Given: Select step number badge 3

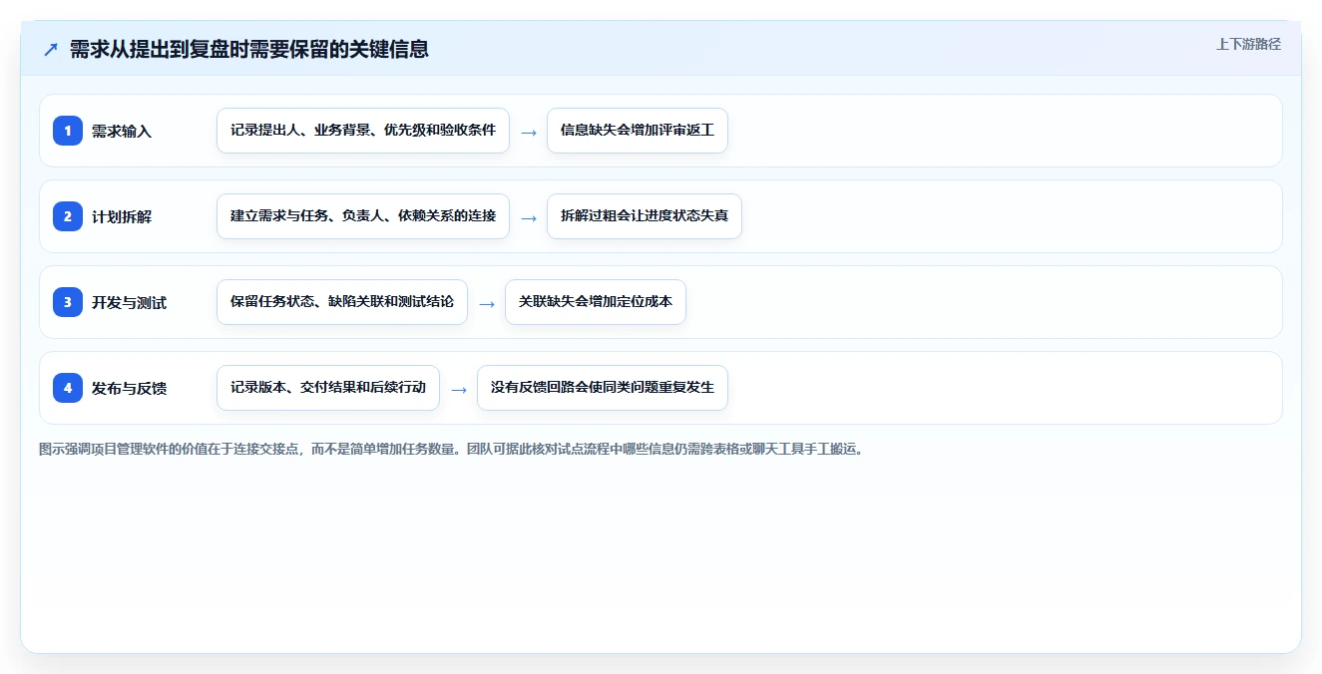Looking at the screenshot, I should [x=68, y=302].
